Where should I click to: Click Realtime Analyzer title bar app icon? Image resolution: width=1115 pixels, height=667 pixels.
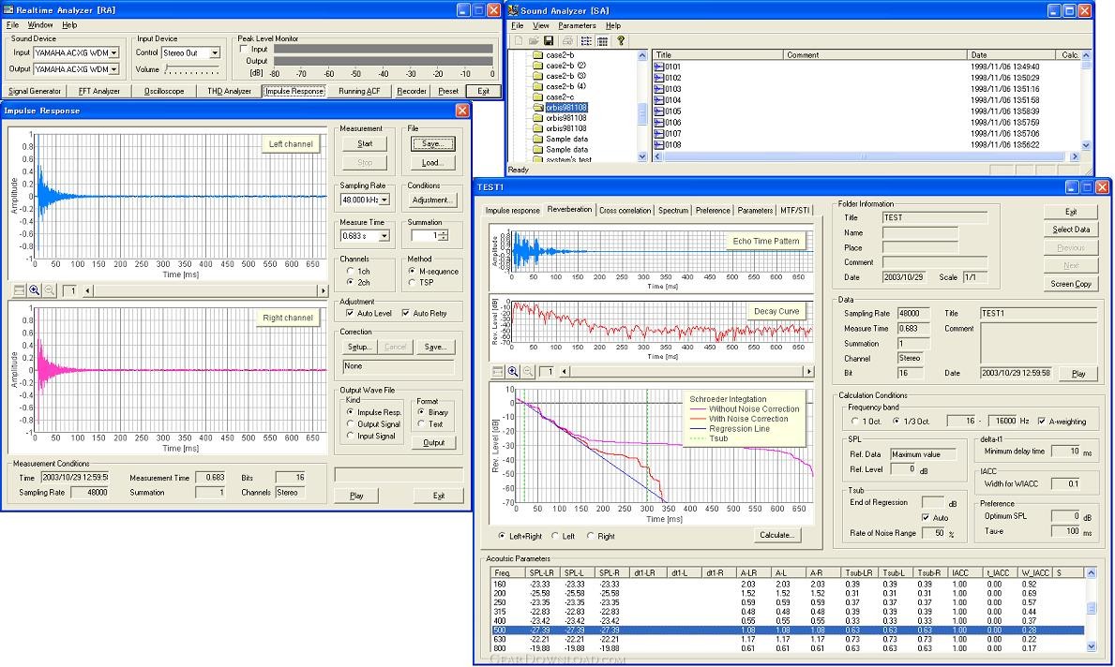8,10
